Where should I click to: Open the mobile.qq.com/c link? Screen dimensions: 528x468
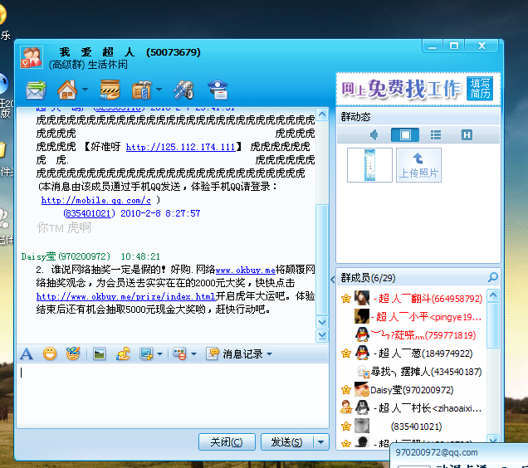[x=96, y=200]
